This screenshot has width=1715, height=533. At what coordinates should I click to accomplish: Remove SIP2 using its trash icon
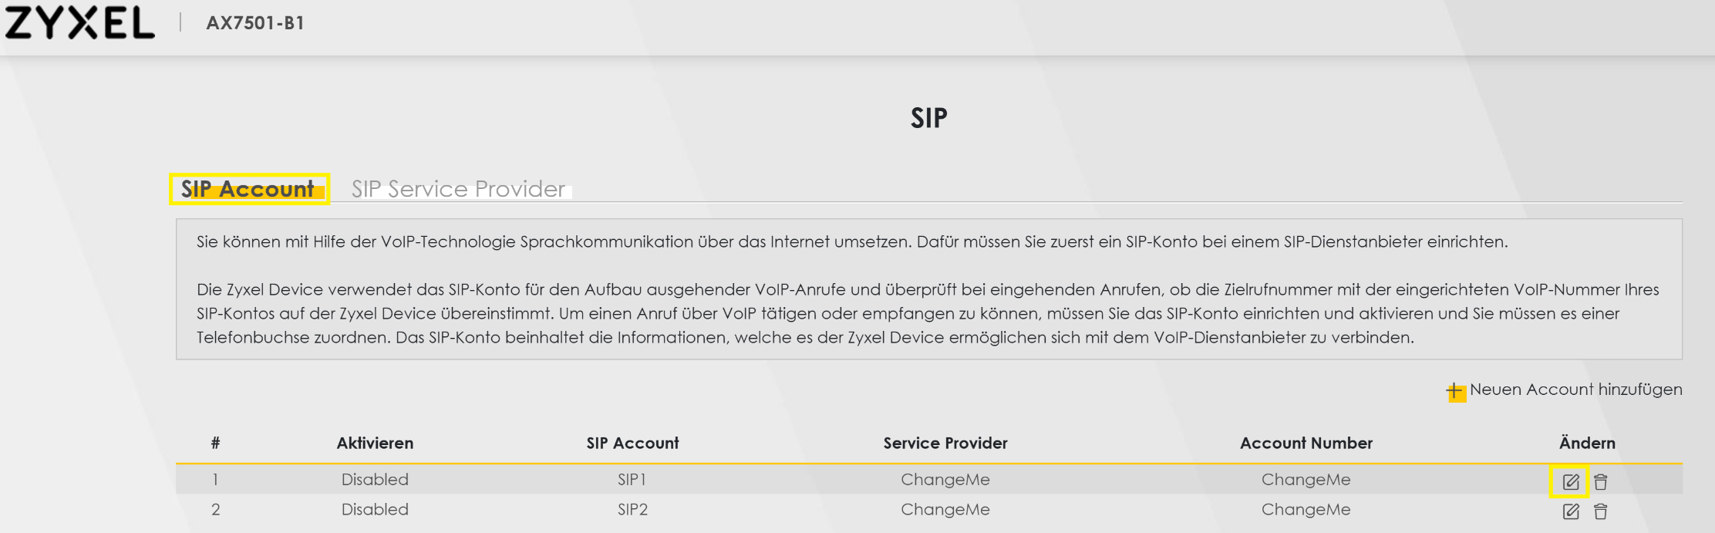(x=1601, y=511)
